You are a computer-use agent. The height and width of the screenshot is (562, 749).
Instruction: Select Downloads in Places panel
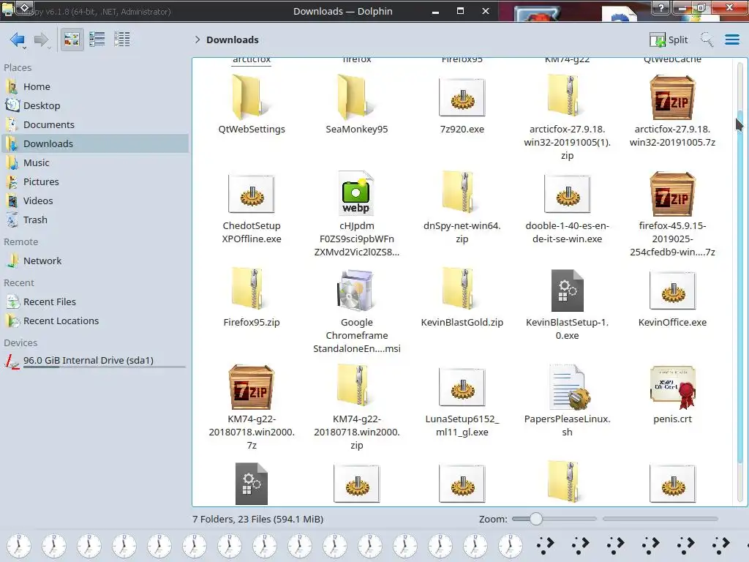[94, 144]
